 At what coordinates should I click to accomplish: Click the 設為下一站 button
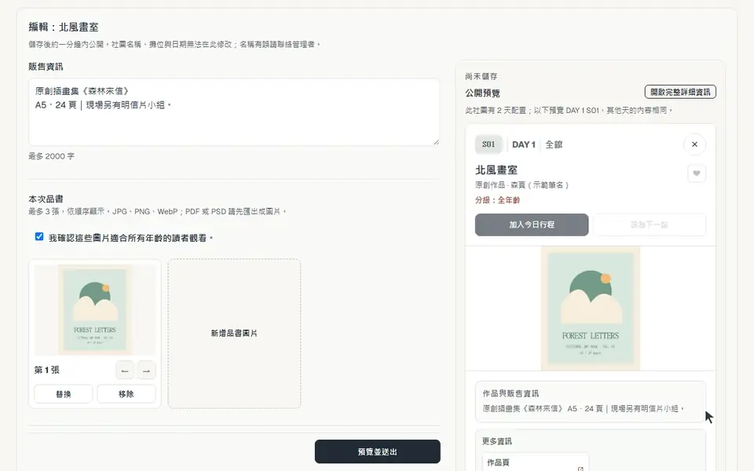point(650,225)
